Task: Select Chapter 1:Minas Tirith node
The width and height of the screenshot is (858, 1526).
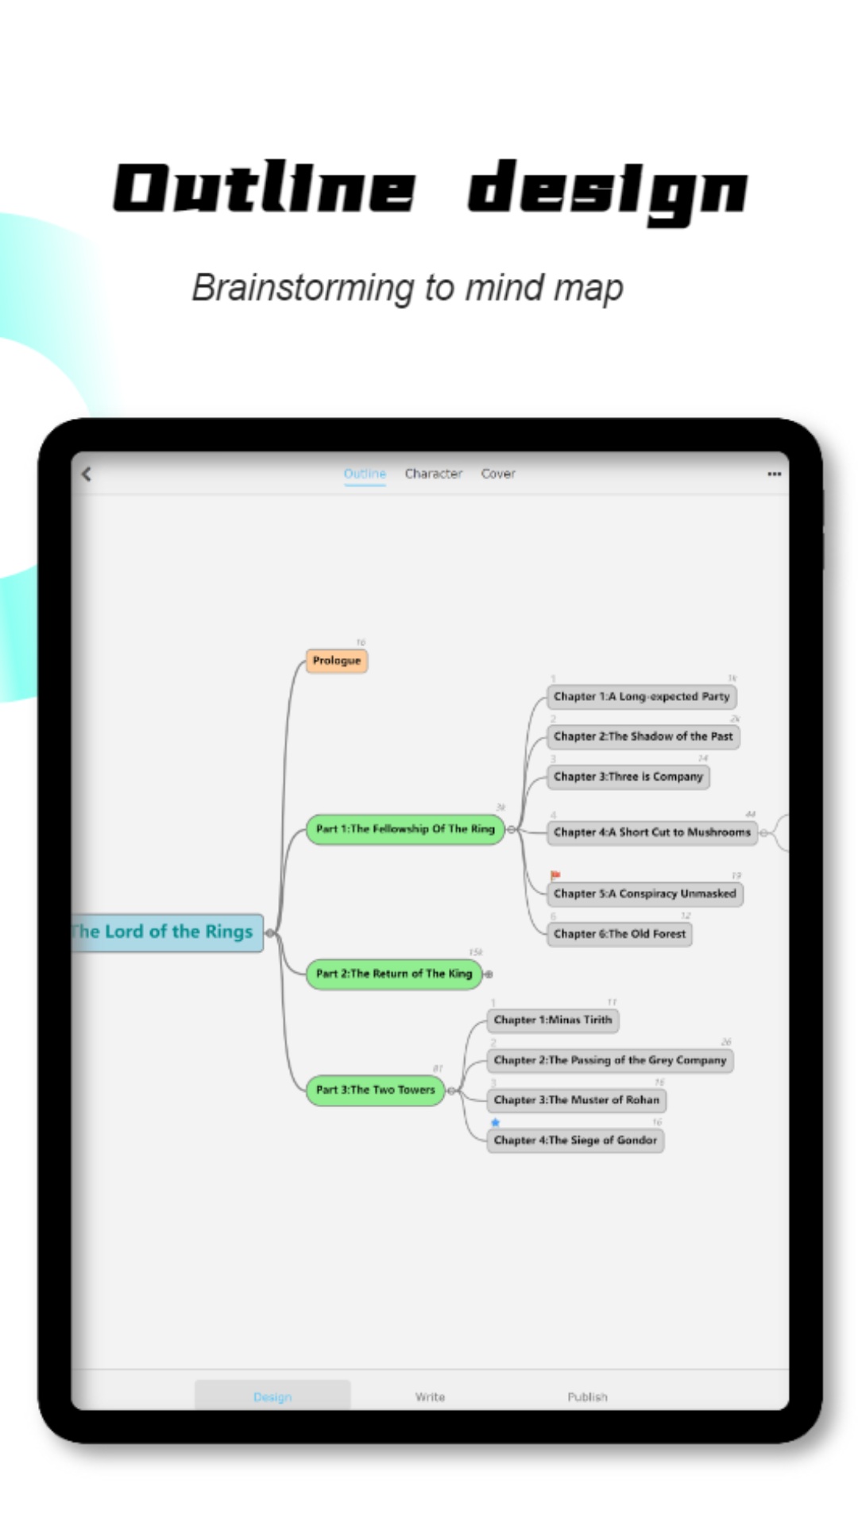Action: 553,1020
